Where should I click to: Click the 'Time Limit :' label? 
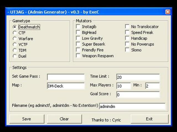(100, 76)
